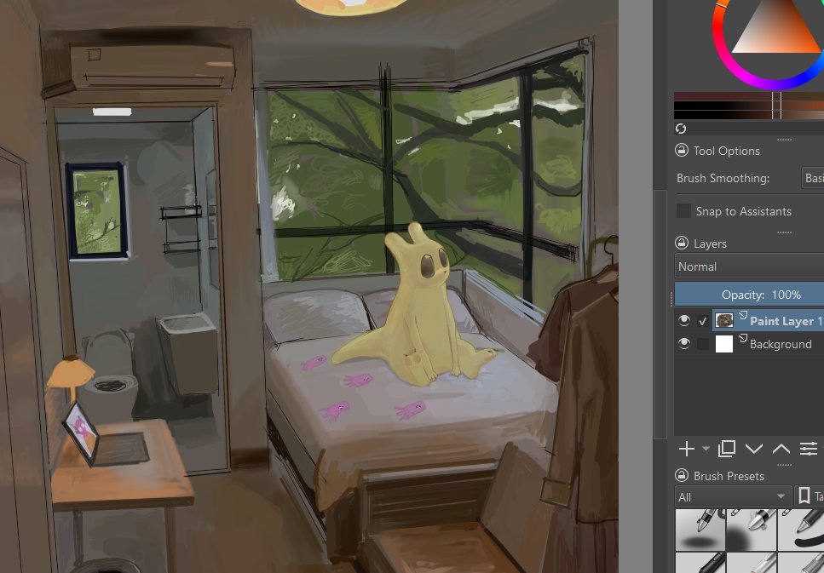Image resolution: width=824 pixels, height=573 pixels.
Task: Select the ink pen brush preset with oval shadow
Action: (x=700, y=530)
